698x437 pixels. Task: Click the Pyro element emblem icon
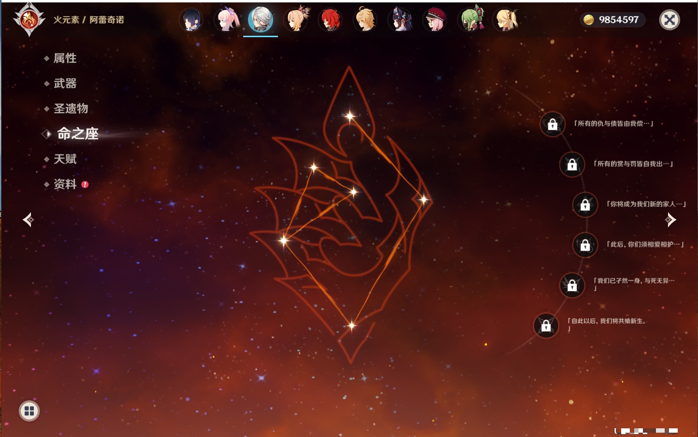point(29,20)
